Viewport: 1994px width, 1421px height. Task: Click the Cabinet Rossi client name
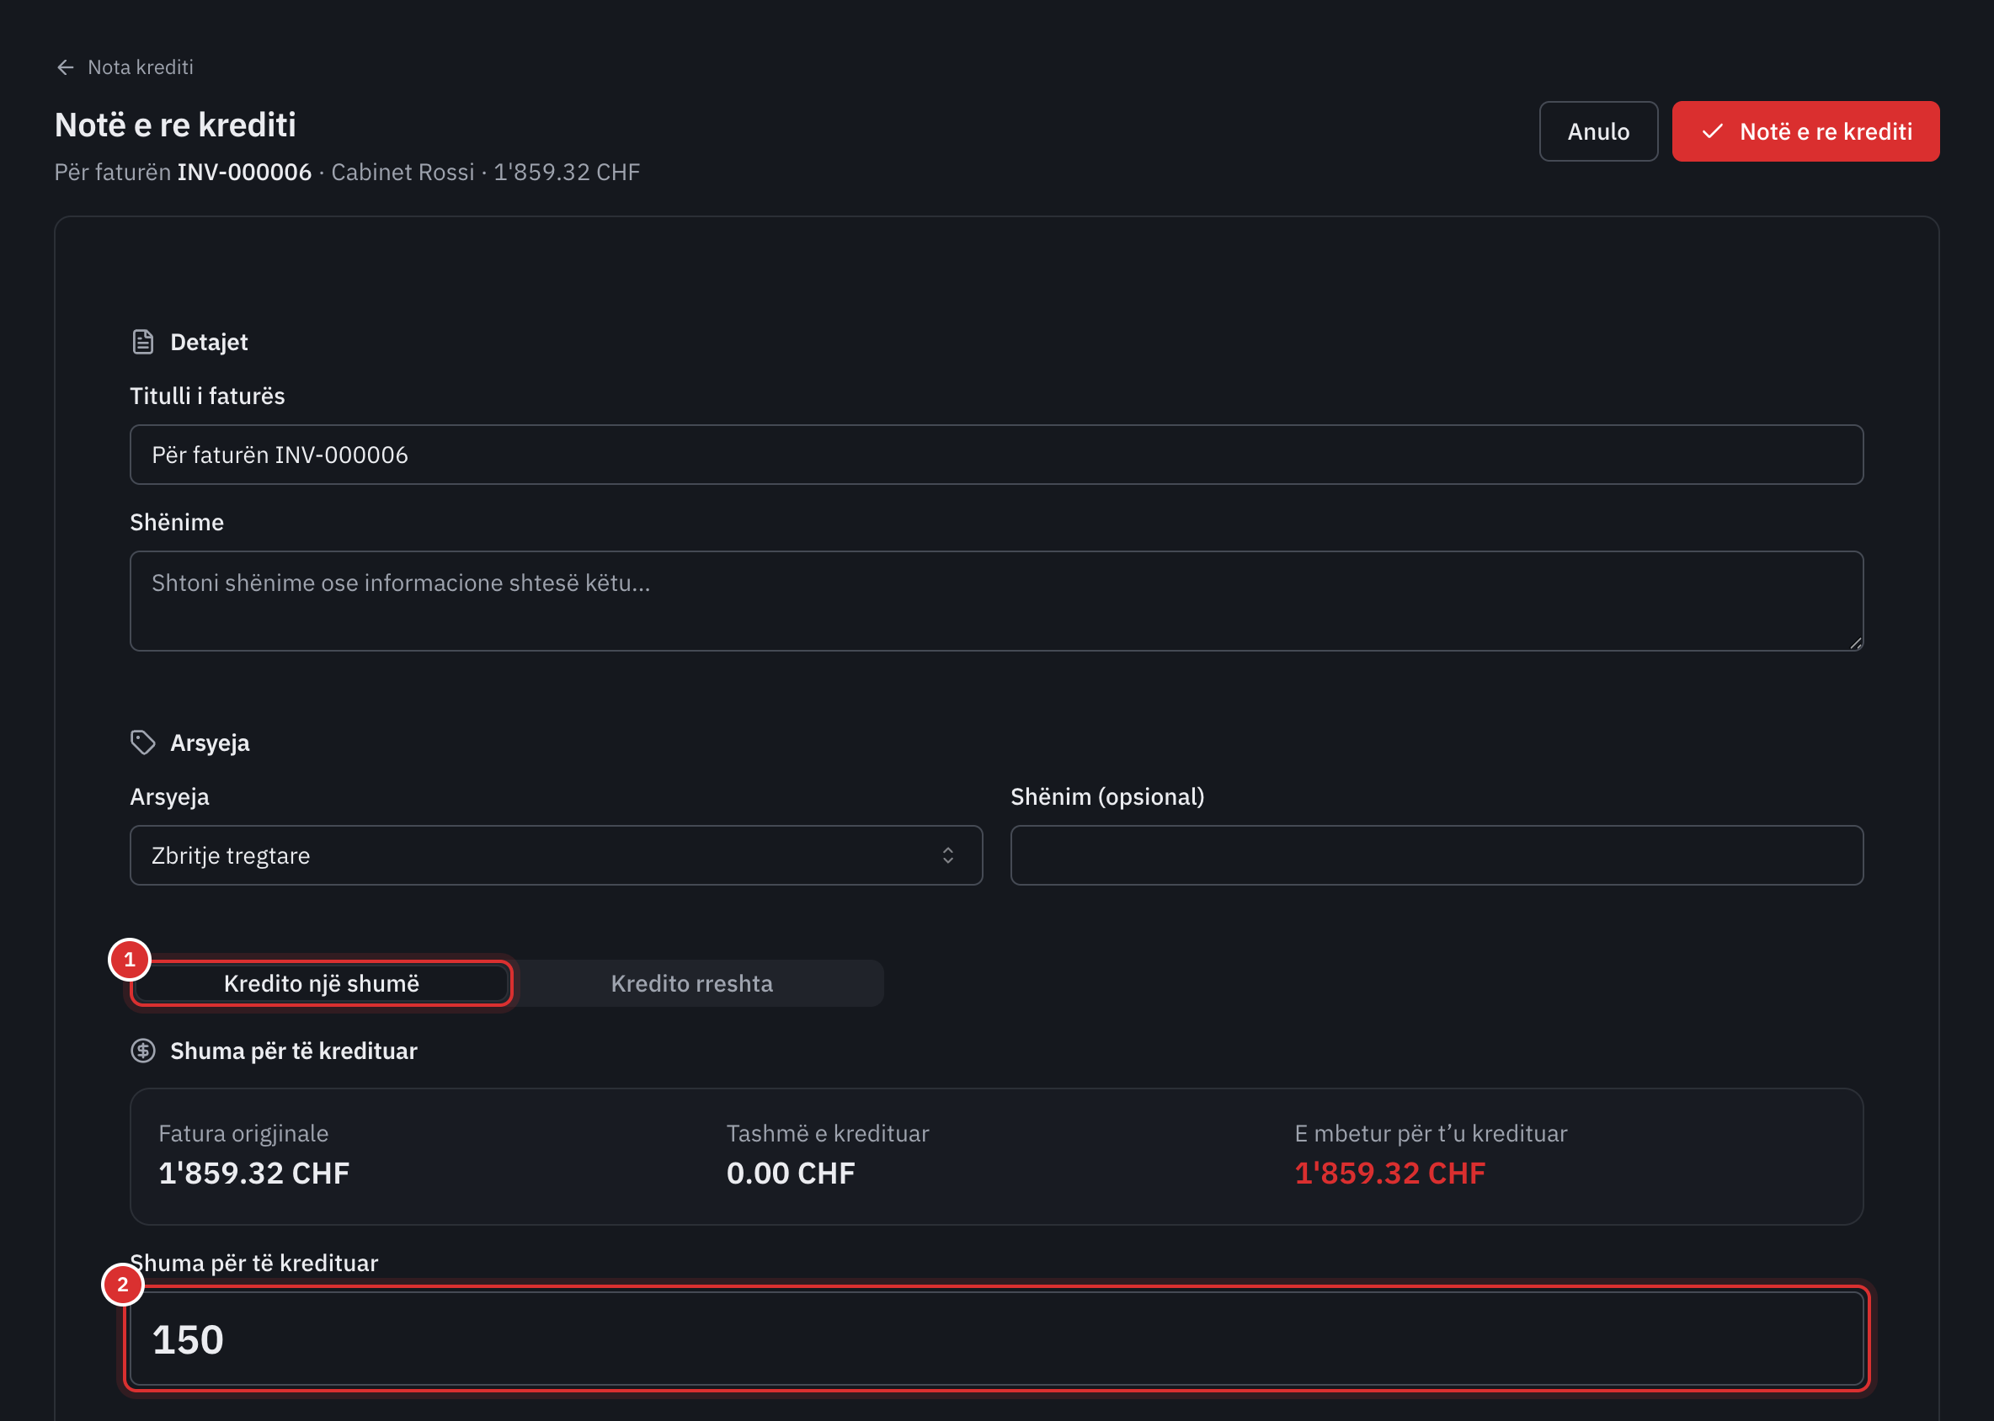pyautogui.click(x=403, y=173)
